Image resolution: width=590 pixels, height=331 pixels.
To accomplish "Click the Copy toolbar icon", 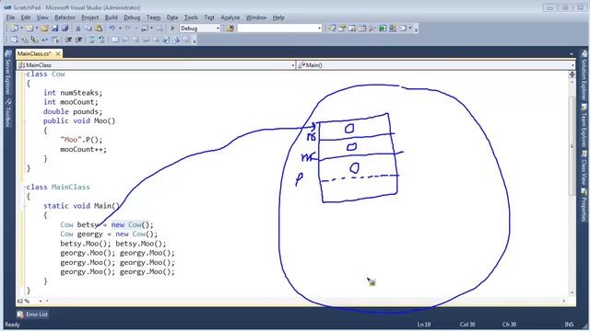I will [x=88, y=29].
